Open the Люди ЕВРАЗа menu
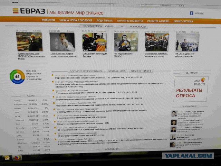Viewport: 221px width, 166px height. (104, 21)
